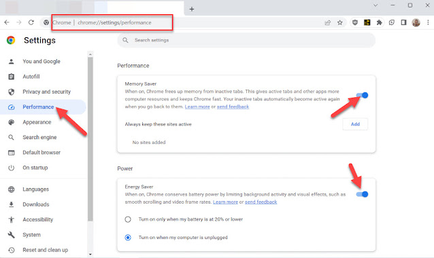Click the "Power" section title

point(125,168)
